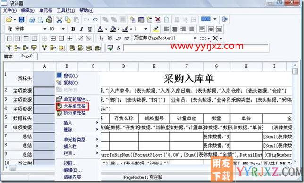
Task: Apply outside box border icon
Action: pyautogui.click(x=61, y=38)
